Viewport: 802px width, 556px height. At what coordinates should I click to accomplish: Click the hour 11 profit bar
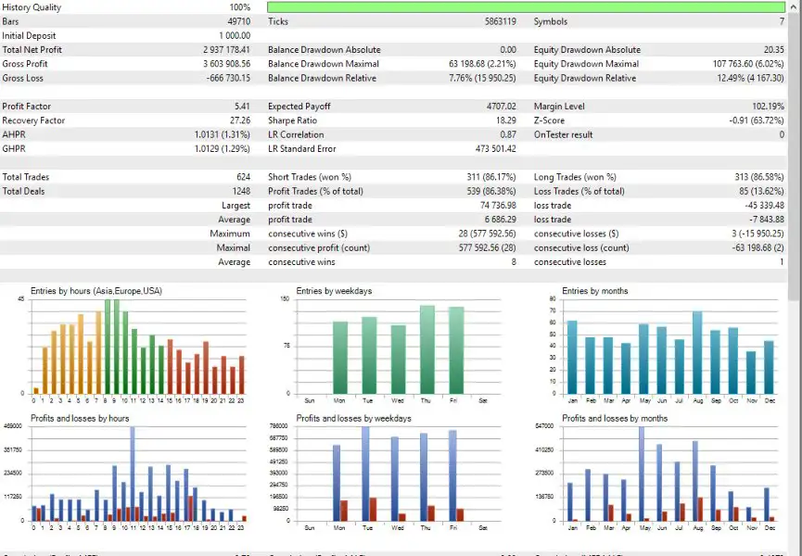(133, 474)
